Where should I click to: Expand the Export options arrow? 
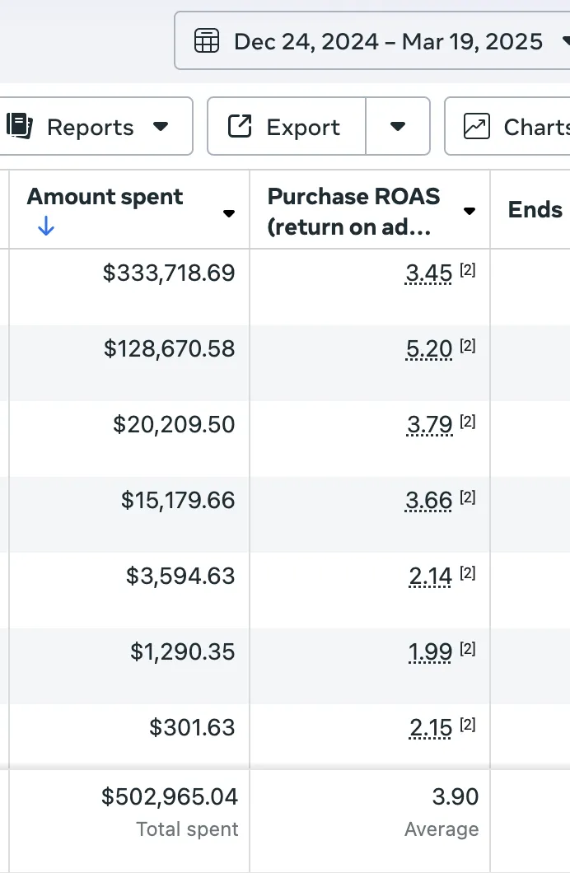398,126
